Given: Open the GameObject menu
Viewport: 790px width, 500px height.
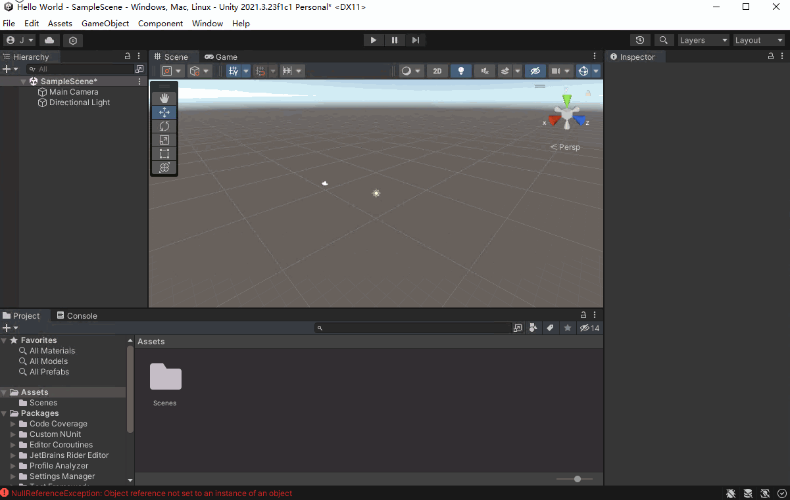Looking at the screenshot, I should pos(105,23).
